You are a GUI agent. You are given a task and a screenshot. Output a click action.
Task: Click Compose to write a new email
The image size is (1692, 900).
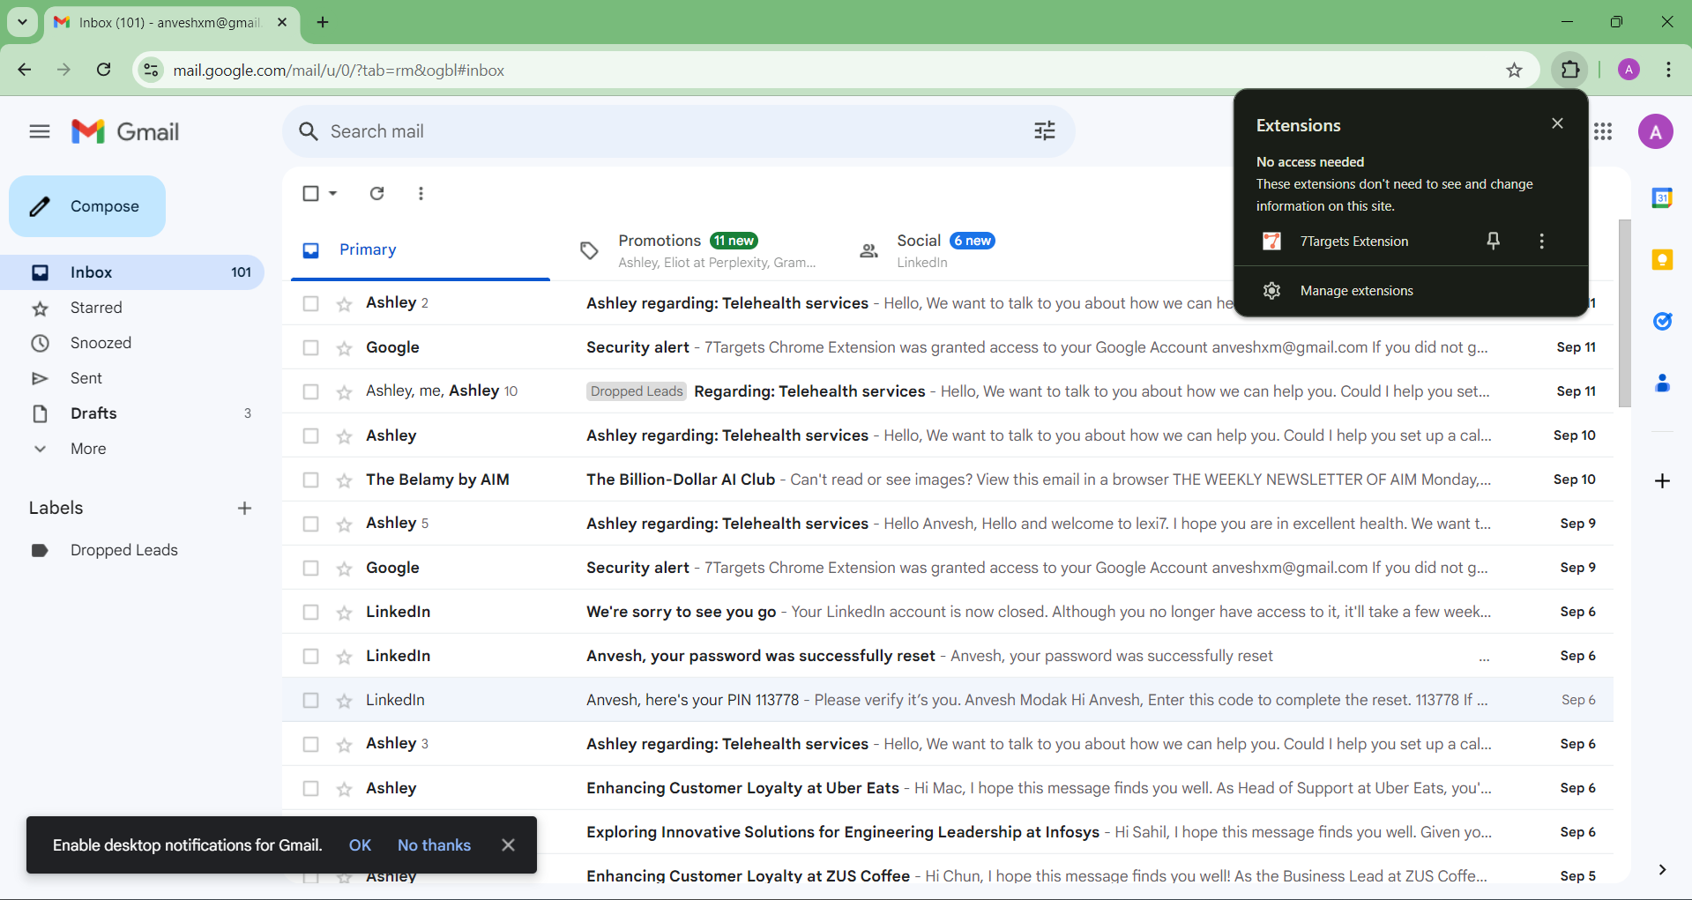87,206
